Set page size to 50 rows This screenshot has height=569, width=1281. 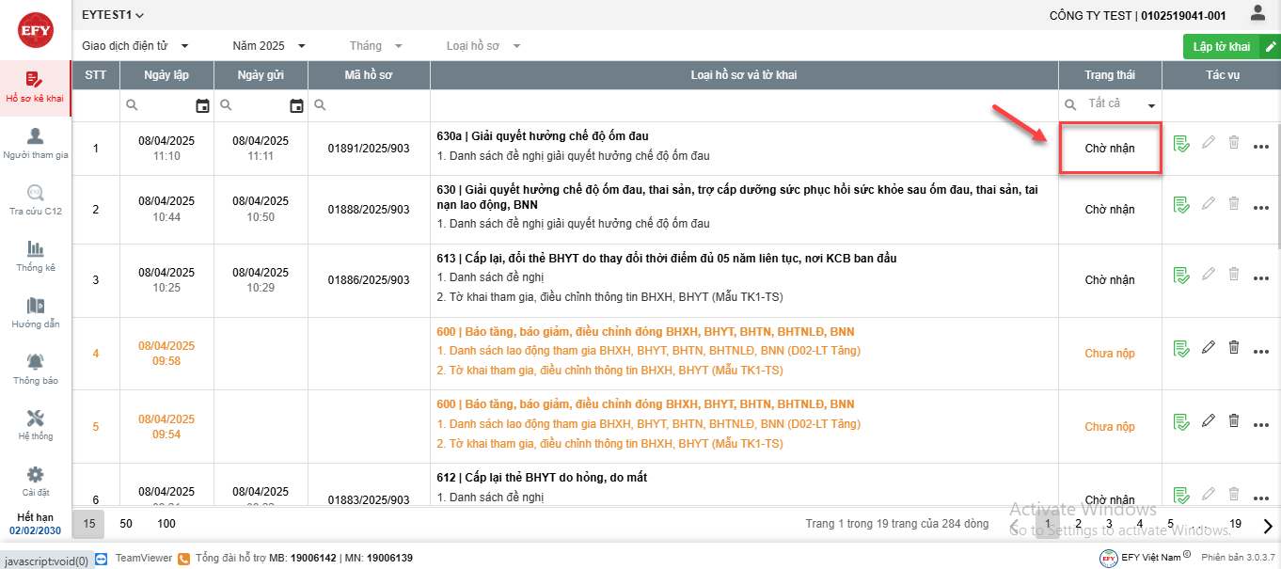pyautogui.click(x=126, y=523)
